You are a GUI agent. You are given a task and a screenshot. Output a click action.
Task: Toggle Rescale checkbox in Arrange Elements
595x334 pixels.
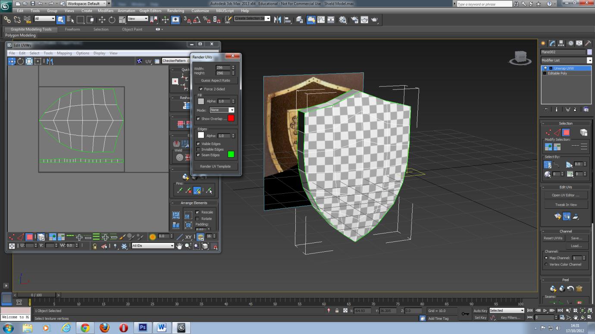point(197,212)
